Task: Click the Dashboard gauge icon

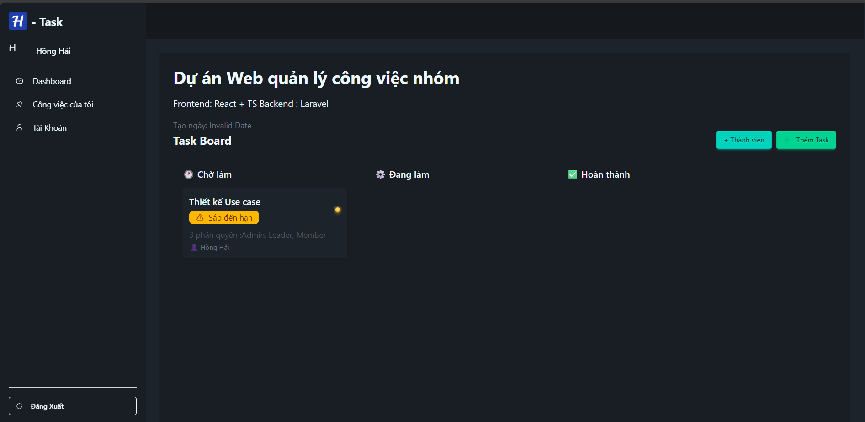Action: pos(20,81)
